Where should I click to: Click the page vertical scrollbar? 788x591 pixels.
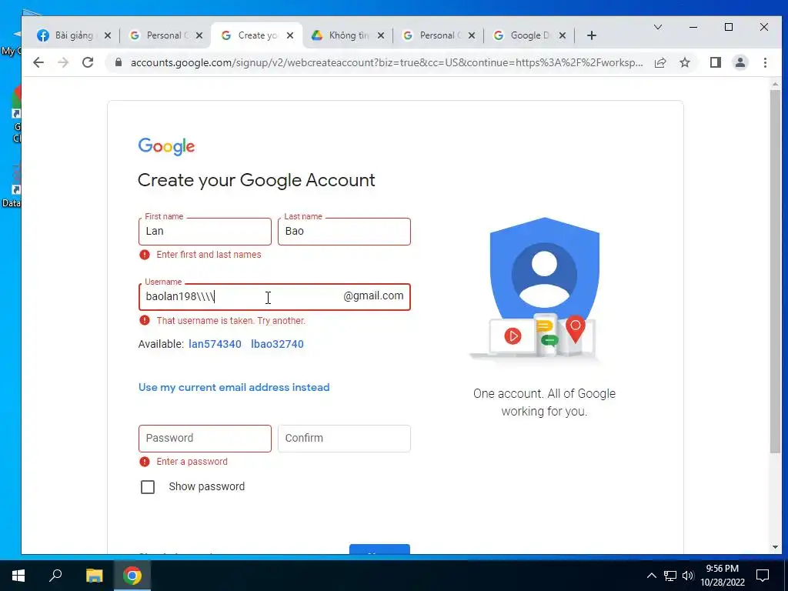coord(775,272)
